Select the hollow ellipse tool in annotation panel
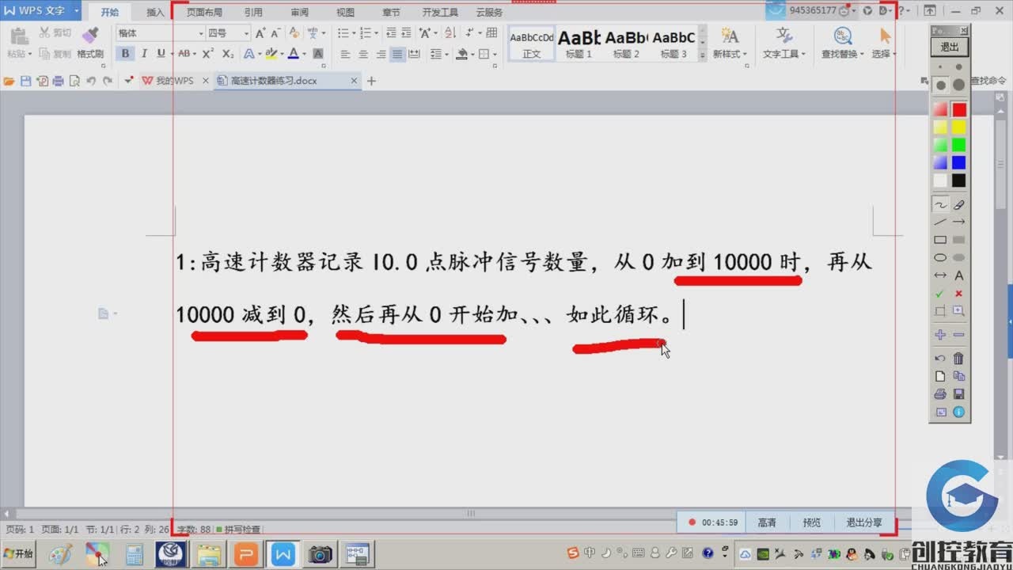Viewport: 1013px width, 570px height. [x=940, y=257]
